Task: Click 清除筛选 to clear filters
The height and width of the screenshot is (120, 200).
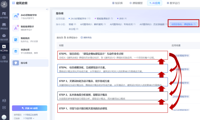Action: tap(86, 38)
